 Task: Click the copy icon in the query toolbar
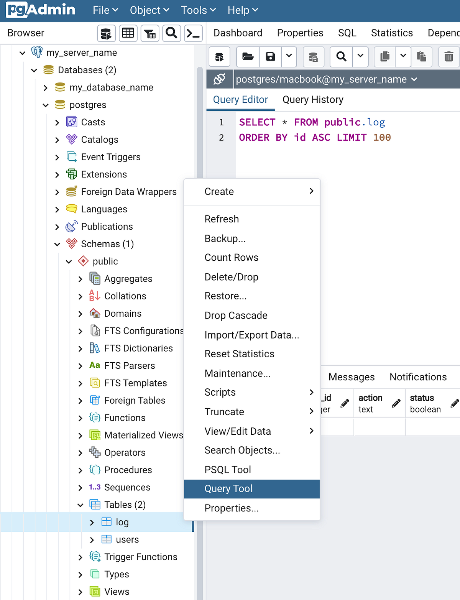(384, 57)
